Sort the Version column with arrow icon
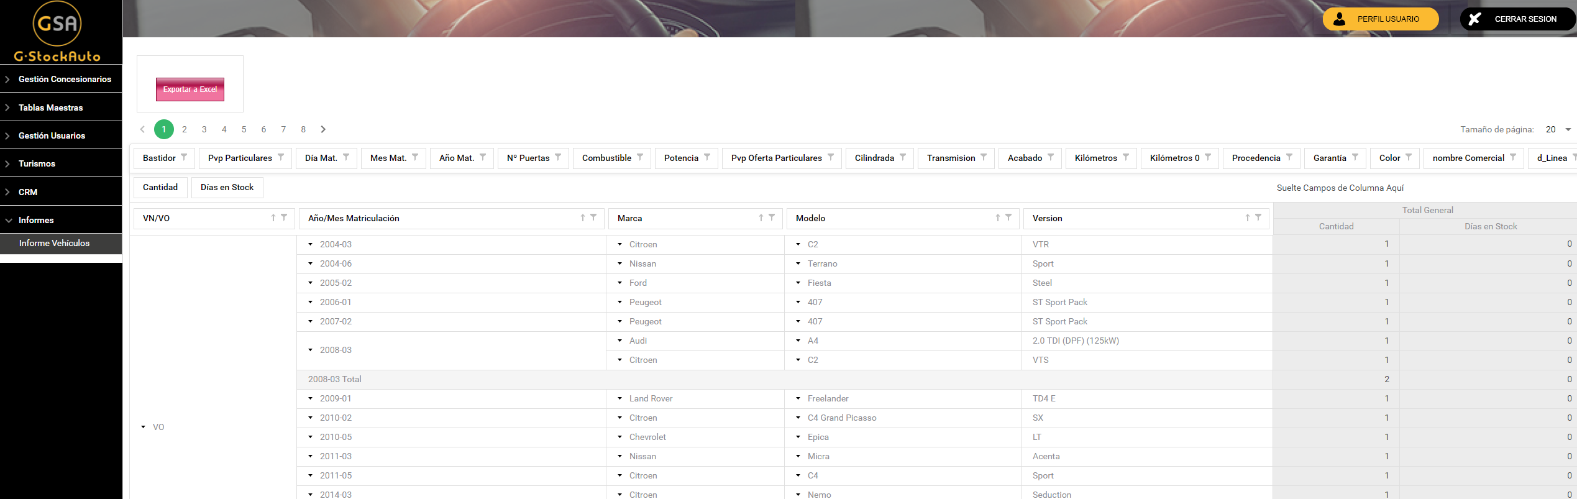The height and width of the screenshot is (499, 1577). [x=1247, y=217]
